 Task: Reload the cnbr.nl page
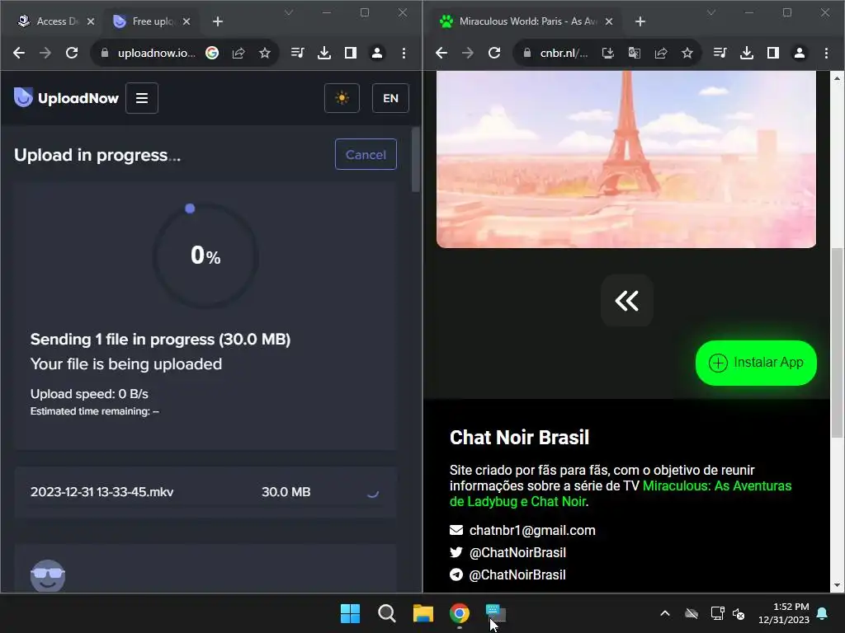(494, 53)
